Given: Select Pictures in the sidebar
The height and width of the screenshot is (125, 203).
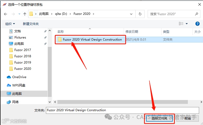Looking at the screenshot, I should 20,37.
